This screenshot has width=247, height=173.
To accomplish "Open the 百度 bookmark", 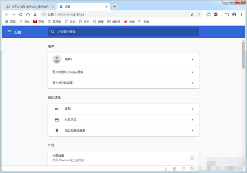I will click(x=10, y=22).
